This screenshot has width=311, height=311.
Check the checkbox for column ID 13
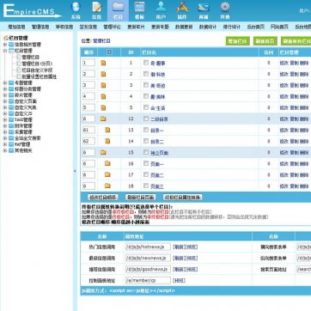[x=146, y=130]
